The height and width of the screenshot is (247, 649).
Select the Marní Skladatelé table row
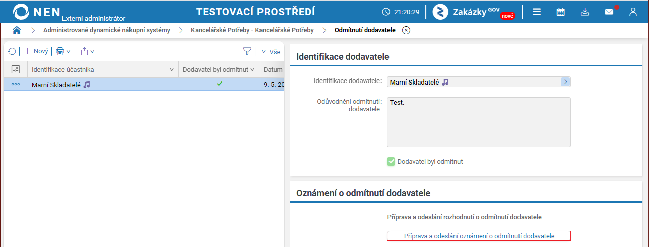tap(144, 85)
